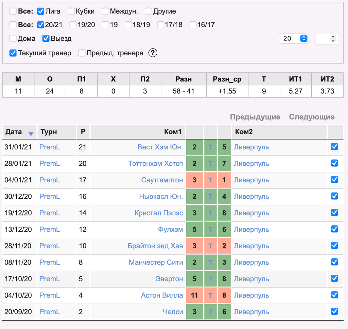Image resolution: width=348 pixels, height=329 pixels.
Task: Click the 3.73 value under ИТ2
Action: [x=327, y=91]
